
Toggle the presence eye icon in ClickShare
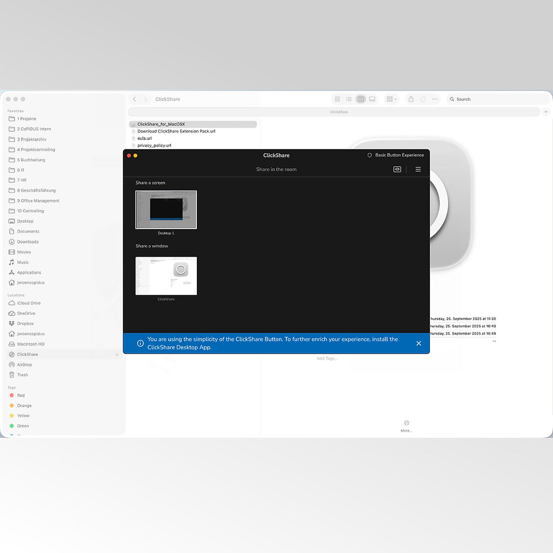[397, 169]
